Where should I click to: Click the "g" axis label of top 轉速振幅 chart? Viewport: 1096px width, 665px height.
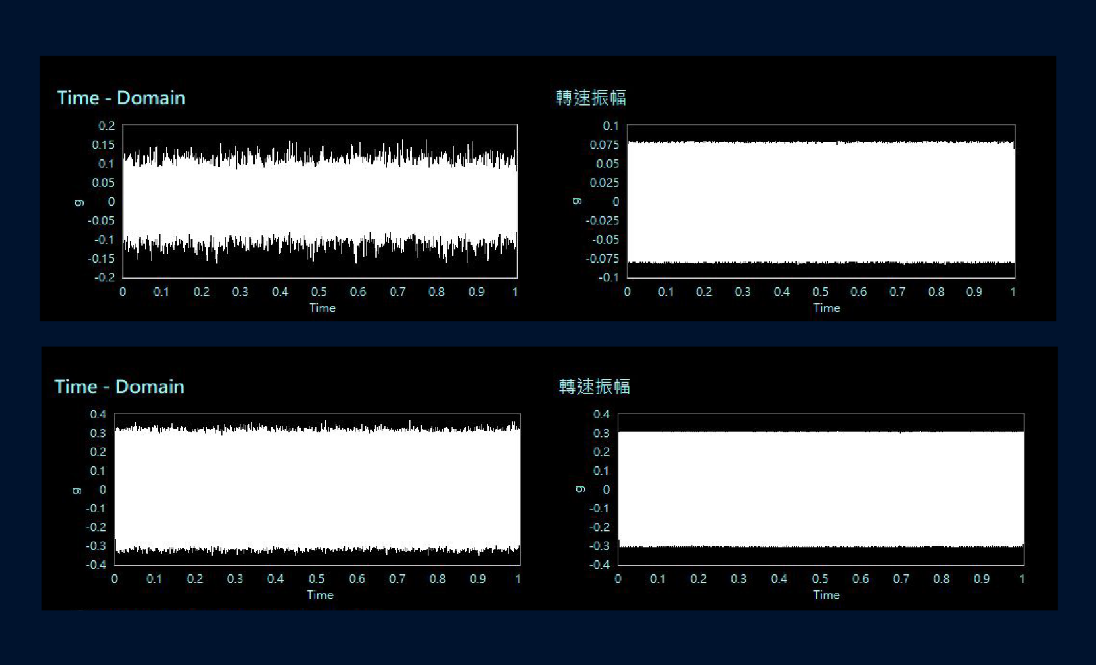576,201
